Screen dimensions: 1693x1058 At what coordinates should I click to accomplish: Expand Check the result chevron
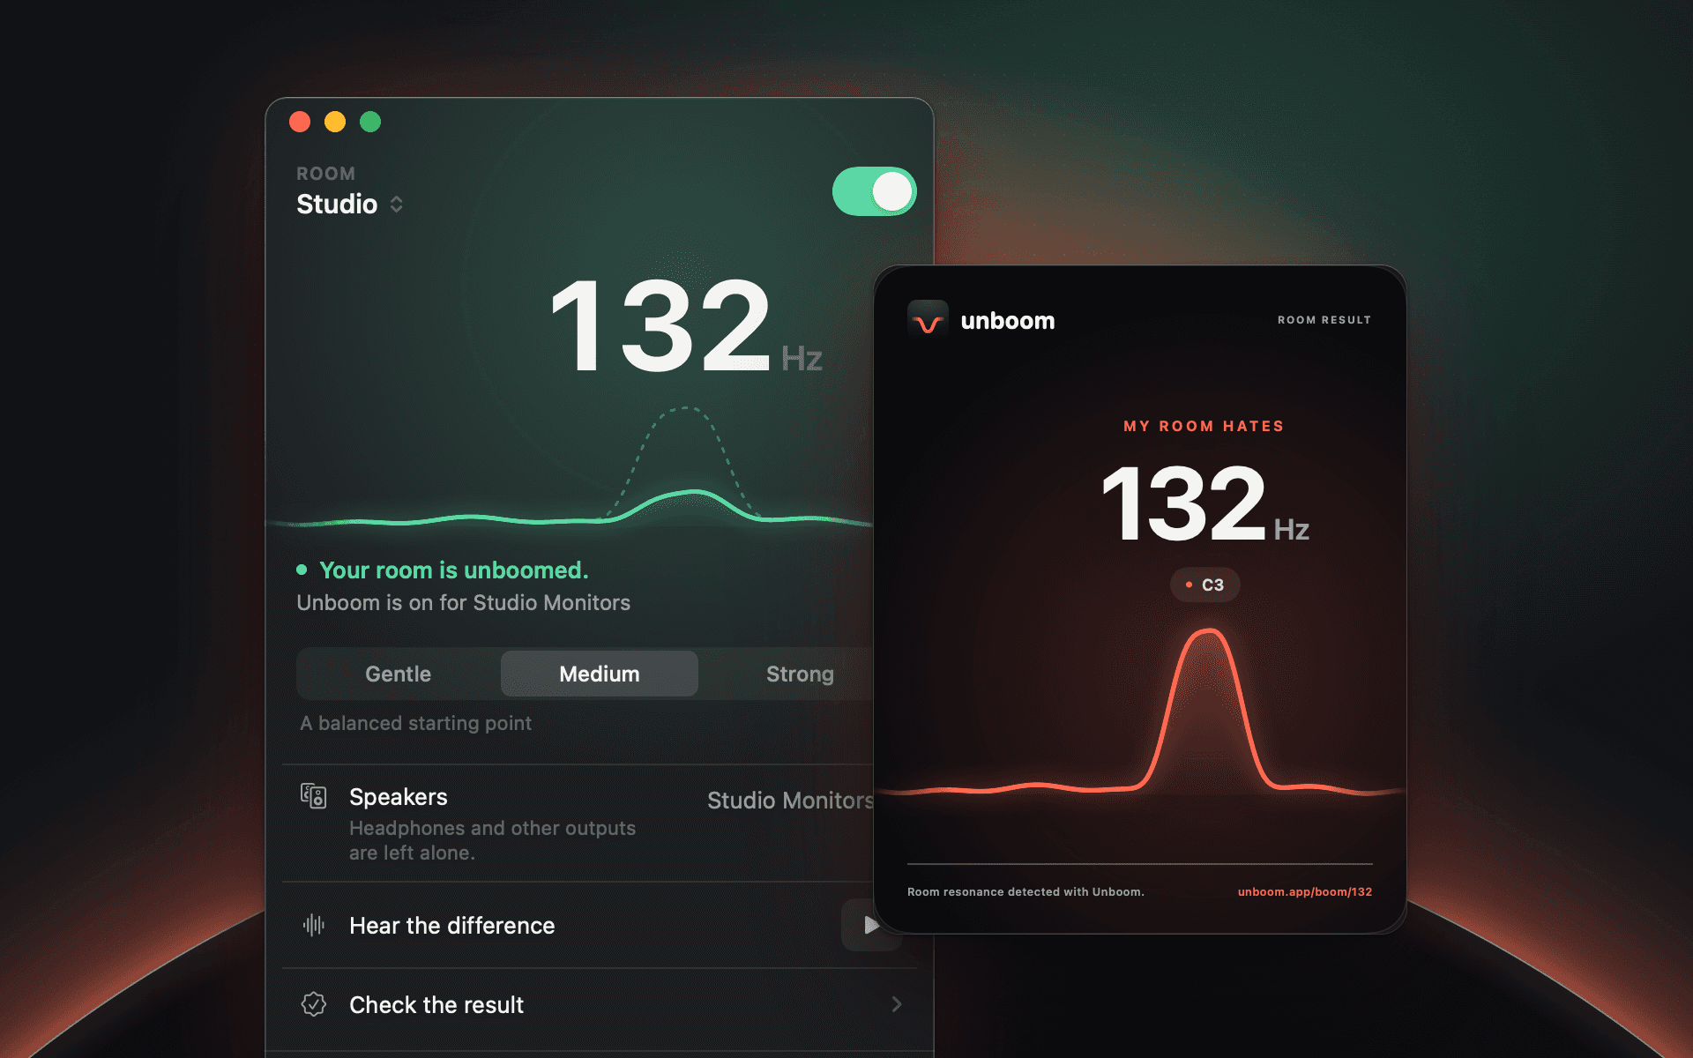coord(897,1004)
